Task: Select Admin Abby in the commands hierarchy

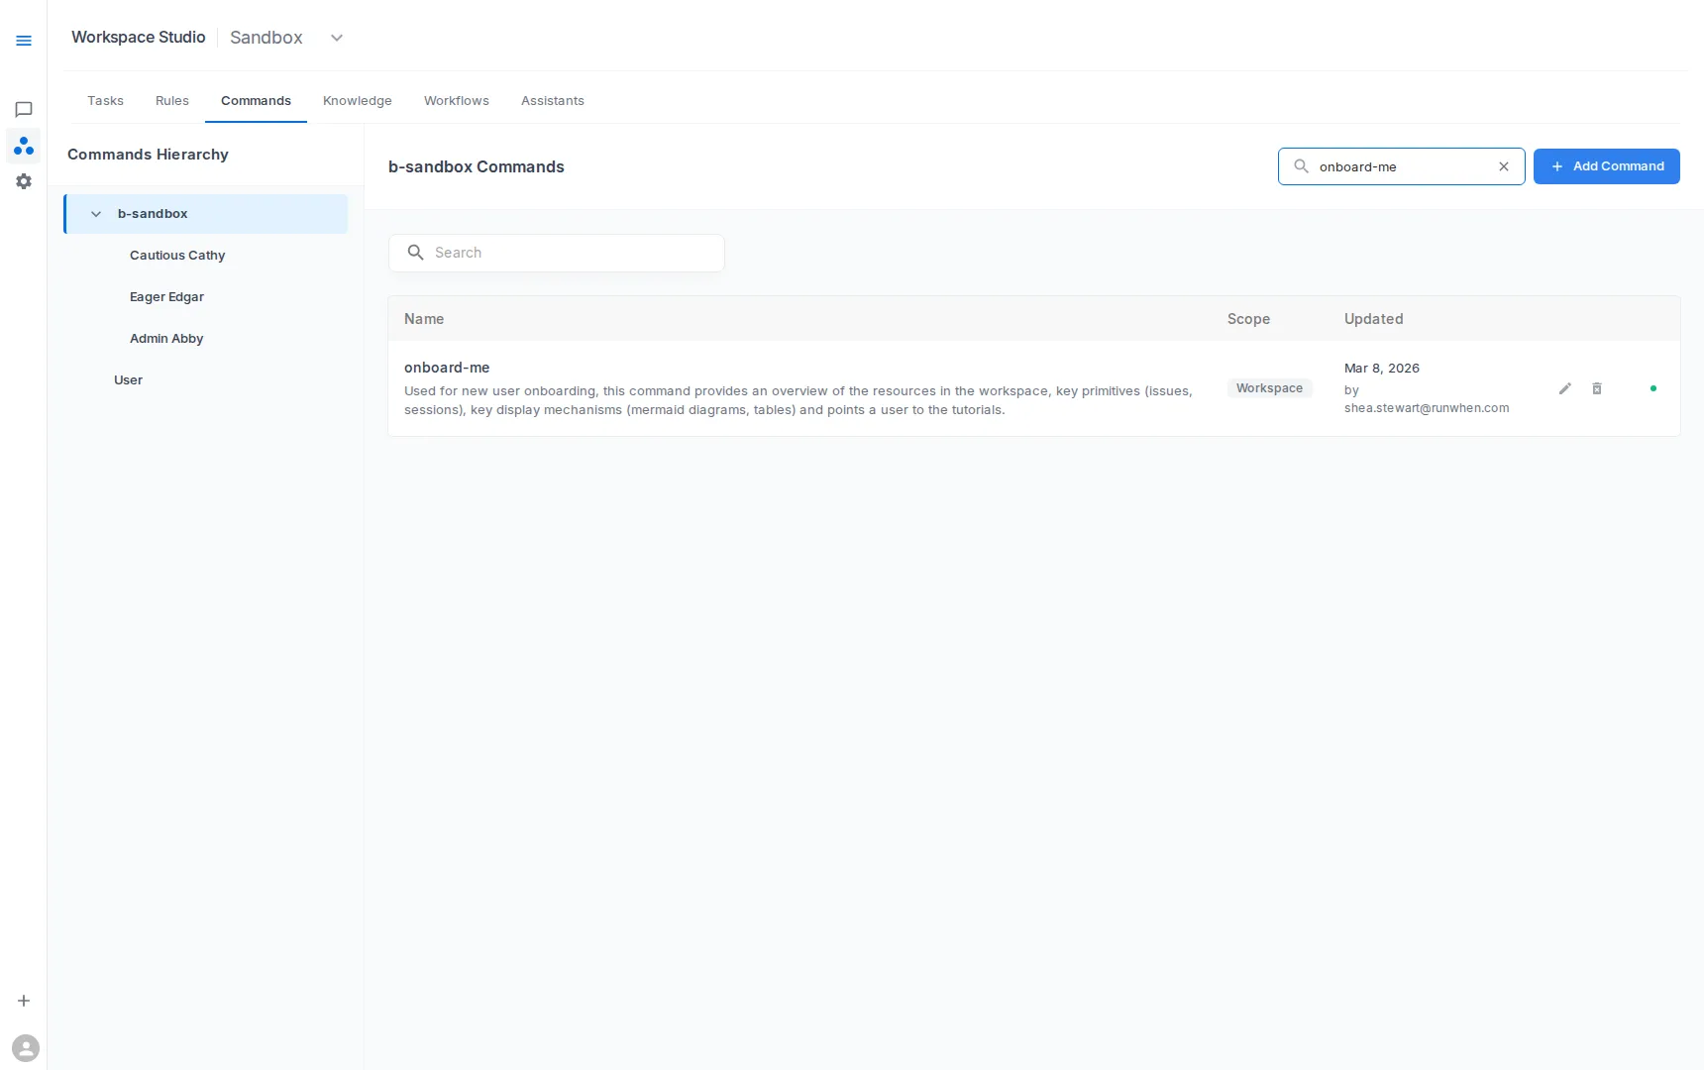Action: (166, 338)
